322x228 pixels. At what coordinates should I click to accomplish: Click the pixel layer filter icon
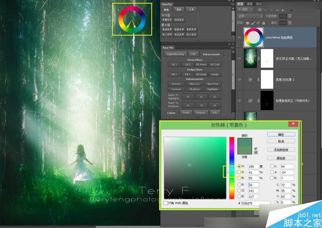point(260,9)
